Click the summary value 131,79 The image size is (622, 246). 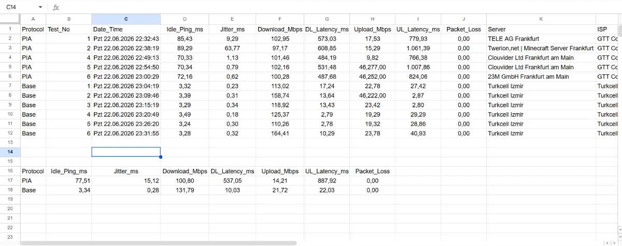pos(185,190)
